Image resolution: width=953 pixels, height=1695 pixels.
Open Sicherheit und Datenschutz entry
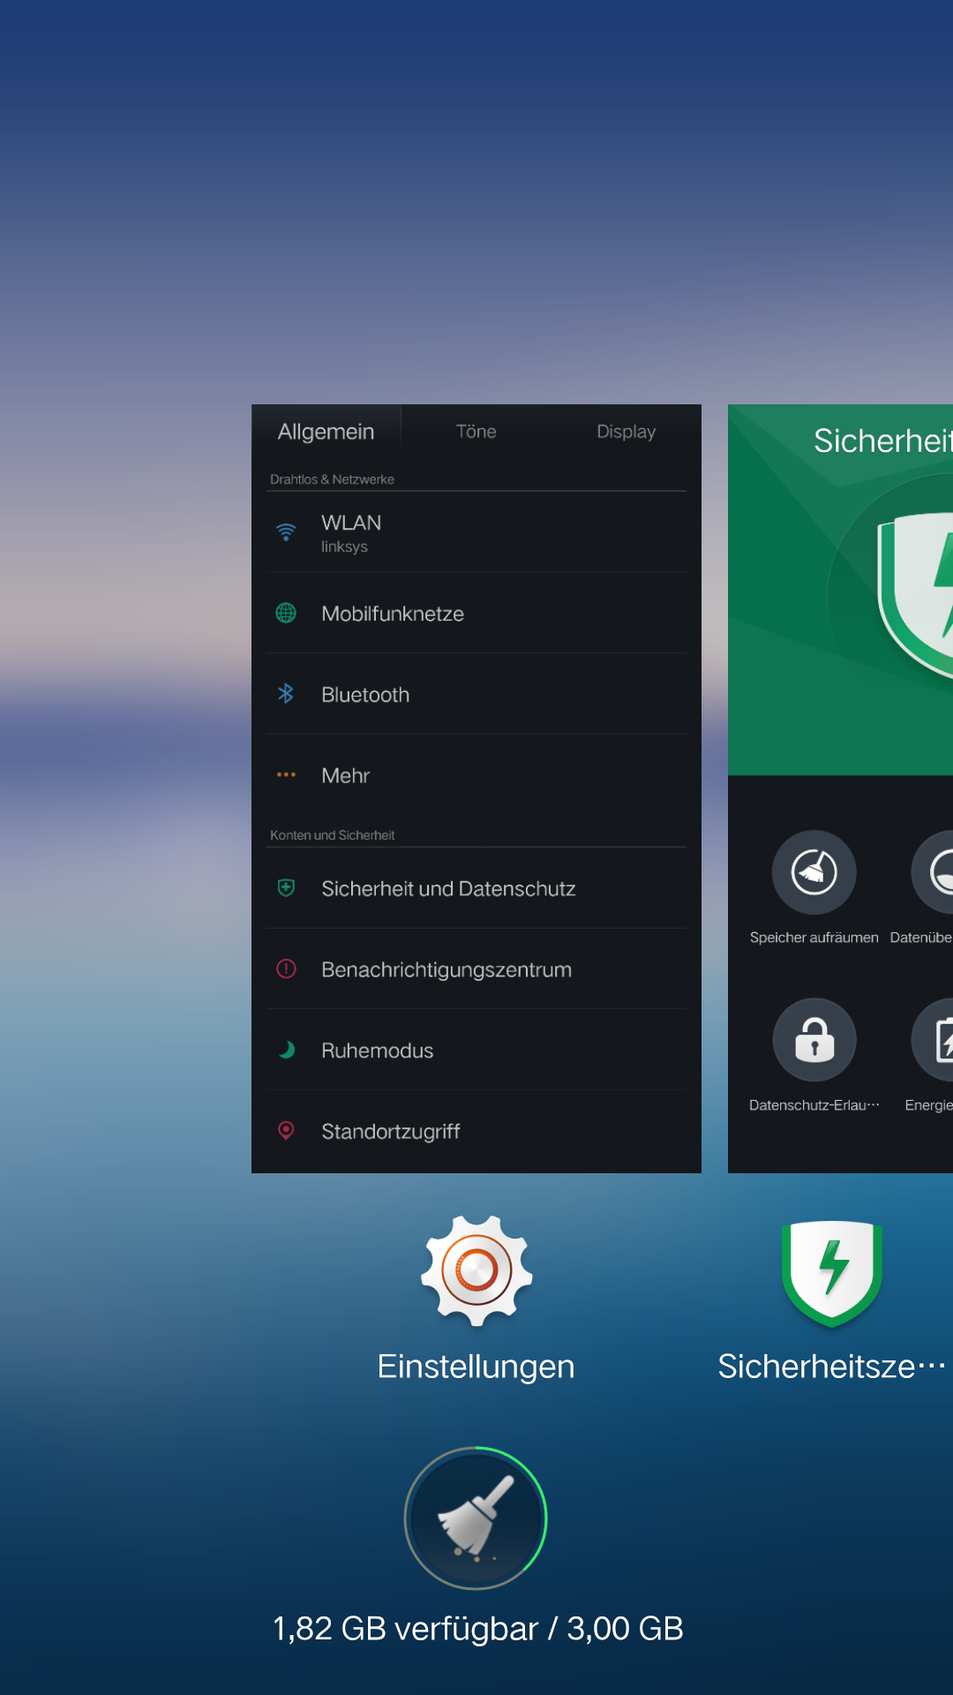tap(476, 888)
